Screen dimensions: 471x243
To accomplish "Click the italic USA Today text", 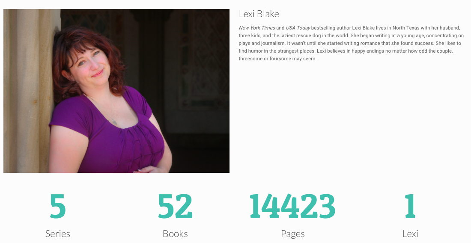I will coord(298,28).
